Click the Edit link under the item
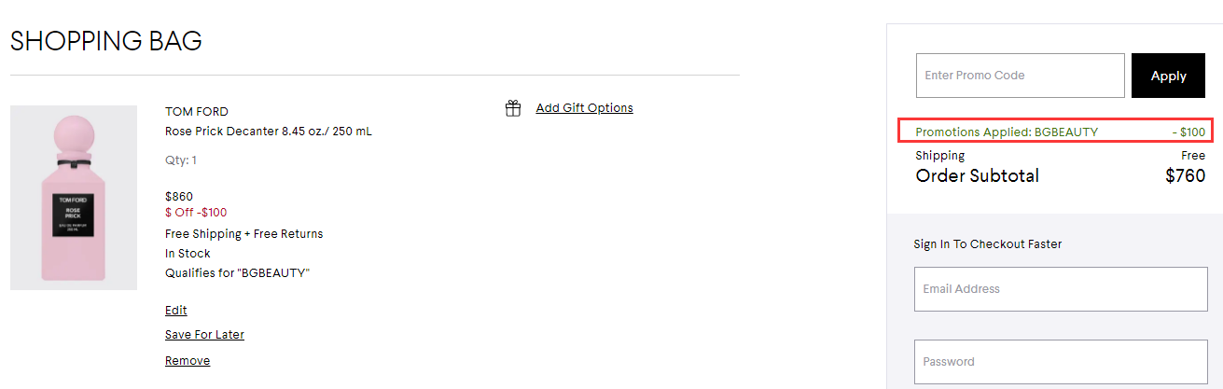The height and width of the screenshot is (389, 1223). (x=176, y=311)
